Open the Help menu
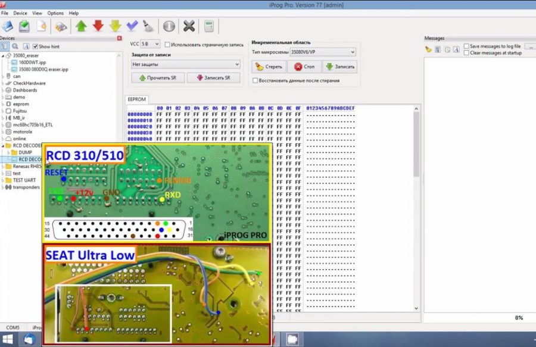 pyautogui.click(x=74, y=13)
